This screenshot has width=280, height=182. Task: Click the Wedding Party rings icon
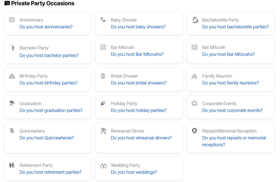(103, 165)
